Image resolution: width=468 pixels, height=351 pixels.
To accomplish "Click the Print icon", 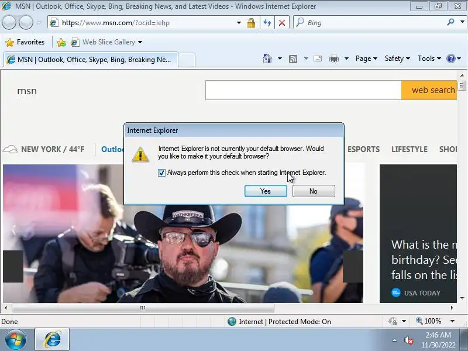I will tap(333, 58).
